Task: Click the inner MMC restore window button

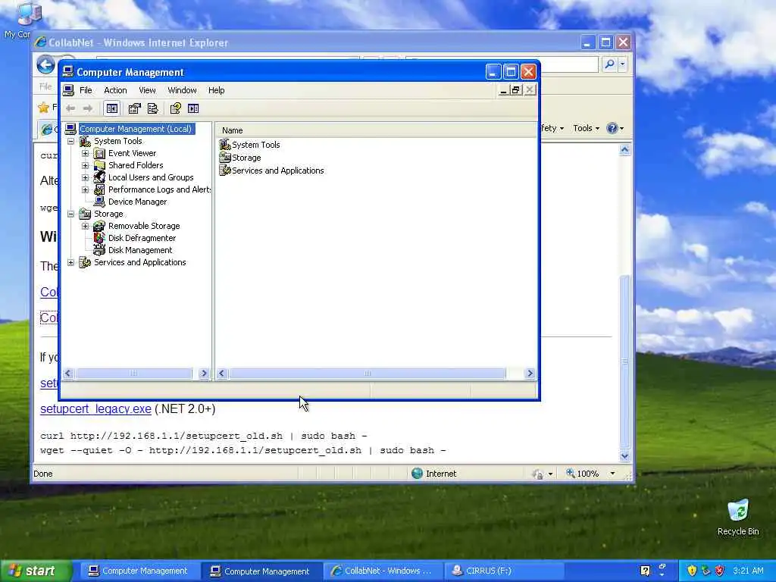Action: (515, 90)
